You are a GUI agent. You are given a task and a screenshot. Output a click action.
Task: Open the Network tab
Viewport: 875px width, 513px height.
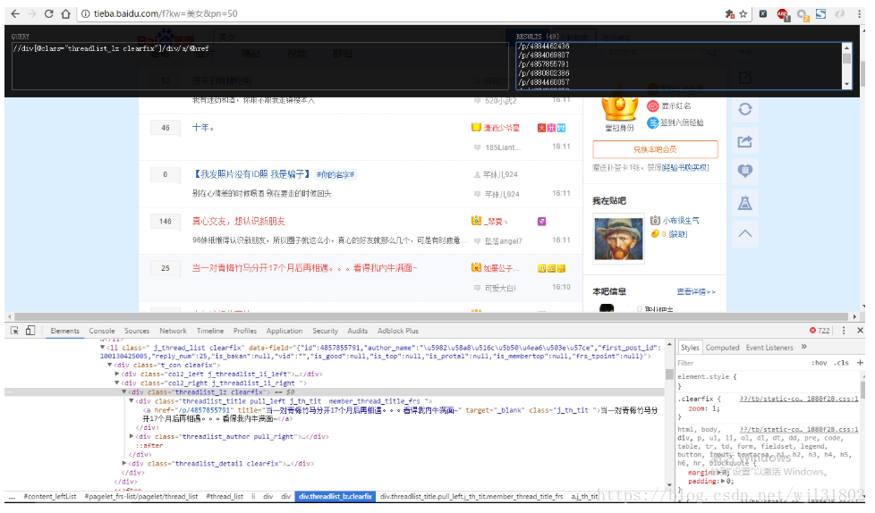click(x=173, y=331)
